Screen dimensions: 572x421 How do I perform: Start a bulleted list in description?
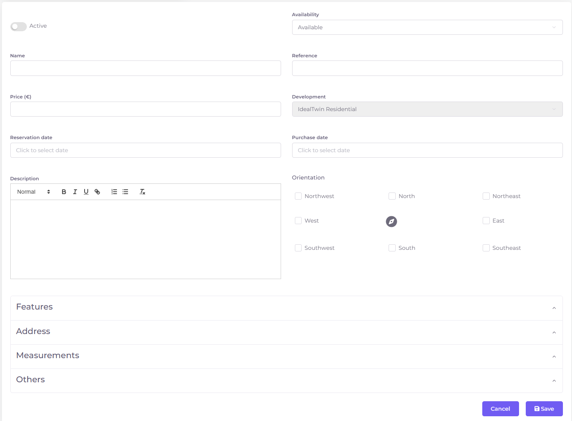tap(125, 192)
